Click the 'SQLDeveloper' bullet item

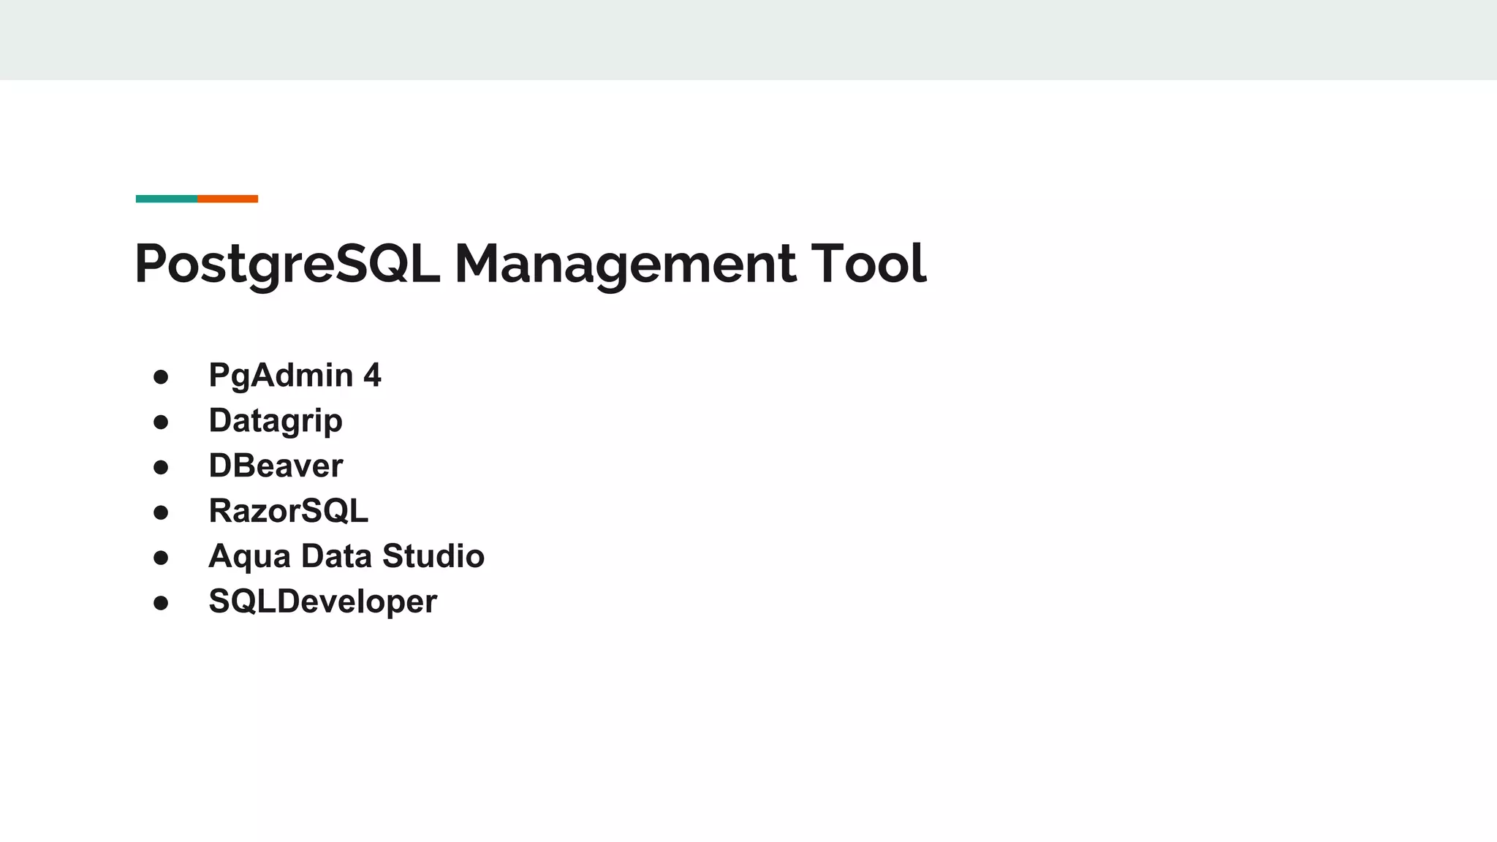click(322, 602)
